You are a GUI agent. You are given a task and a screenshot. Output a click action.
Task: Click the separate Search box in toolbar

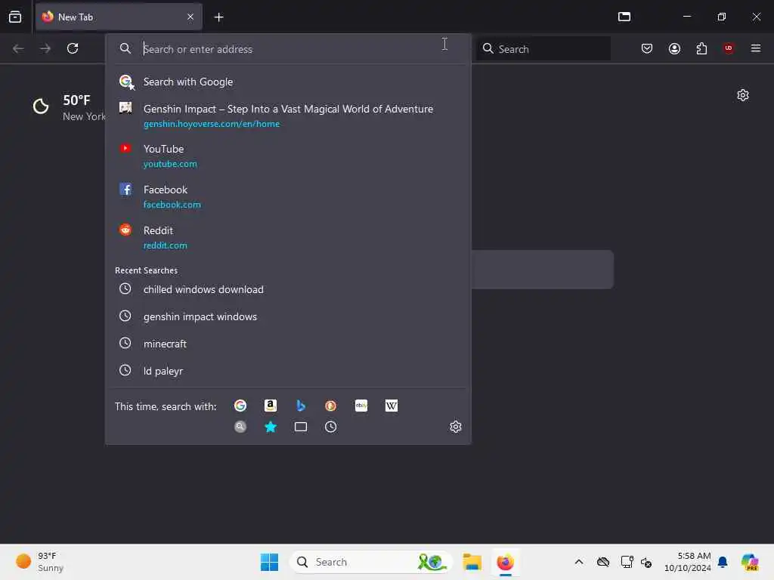point(543,49)
